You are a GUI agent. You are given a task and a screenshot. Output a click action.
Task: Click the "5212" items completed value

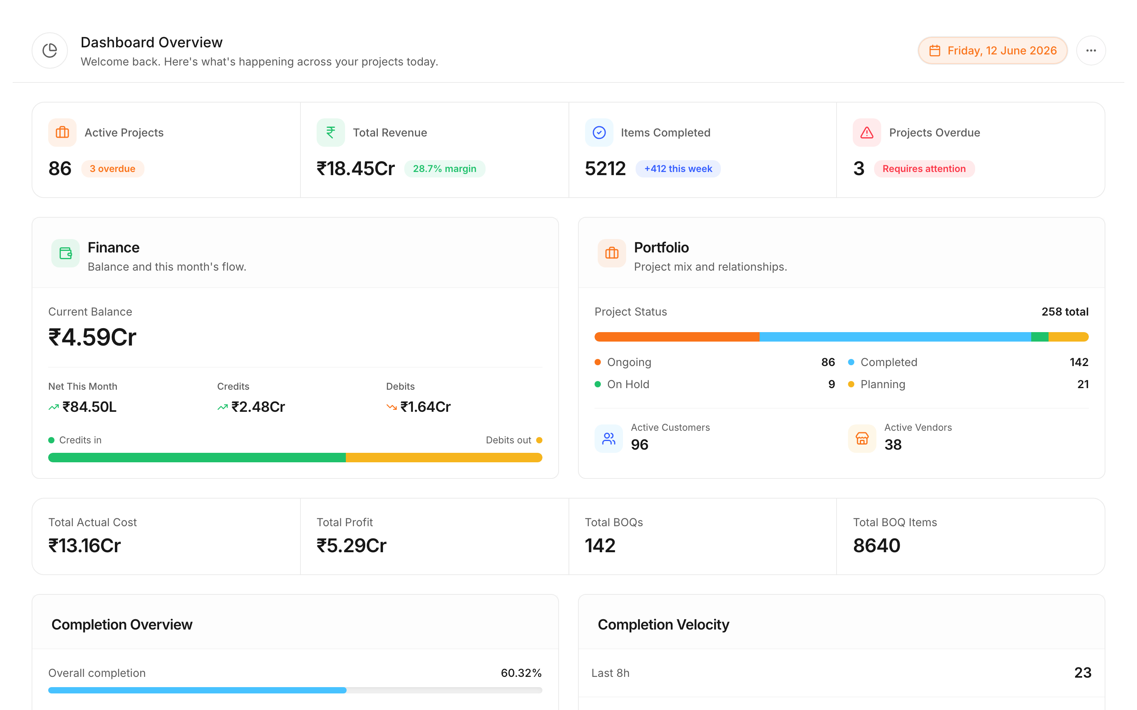click(x=605, y=168)
